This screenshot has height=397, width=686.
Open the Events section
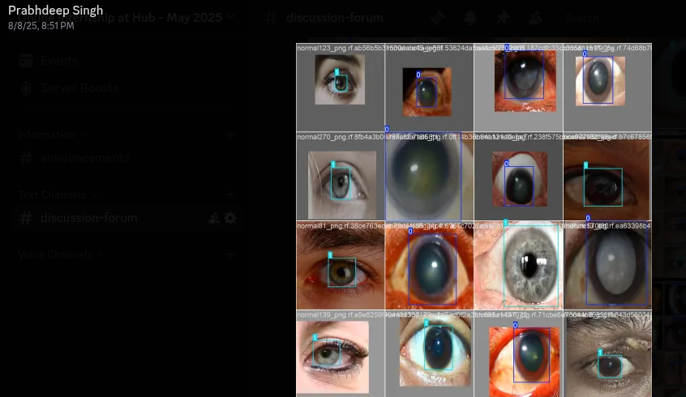[58, 61]
